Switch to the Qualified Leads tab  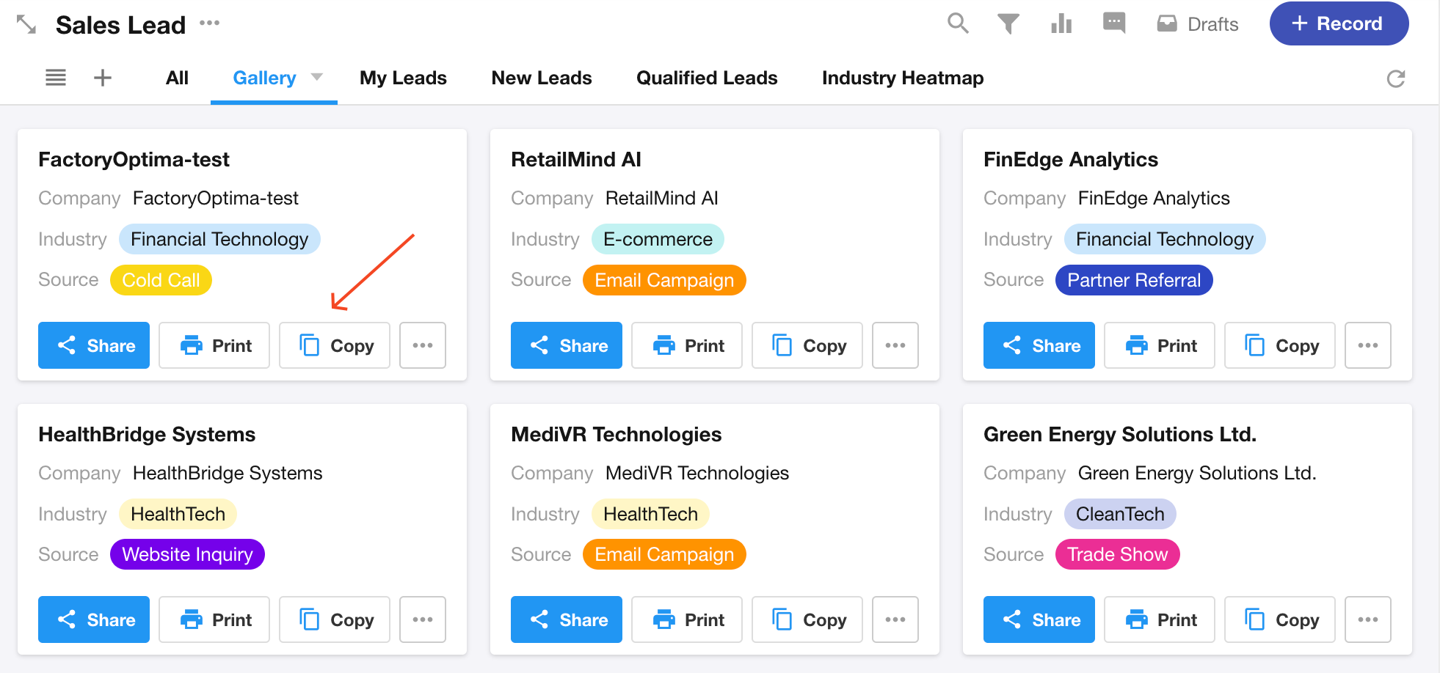(x=706, y=78)
